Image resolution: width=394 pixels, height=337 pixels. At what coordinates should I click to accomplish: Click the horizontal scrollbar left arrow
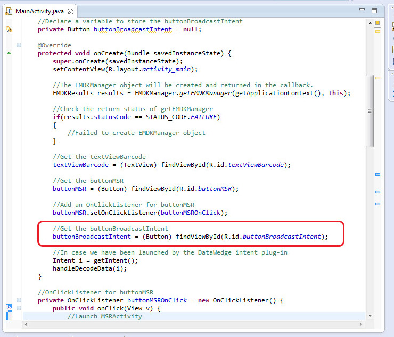tap(27, 324)
